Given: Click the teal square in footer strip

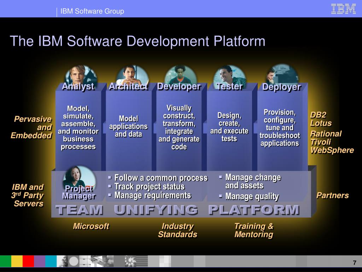Looking at the screenshot, I should tap(51, 261).
